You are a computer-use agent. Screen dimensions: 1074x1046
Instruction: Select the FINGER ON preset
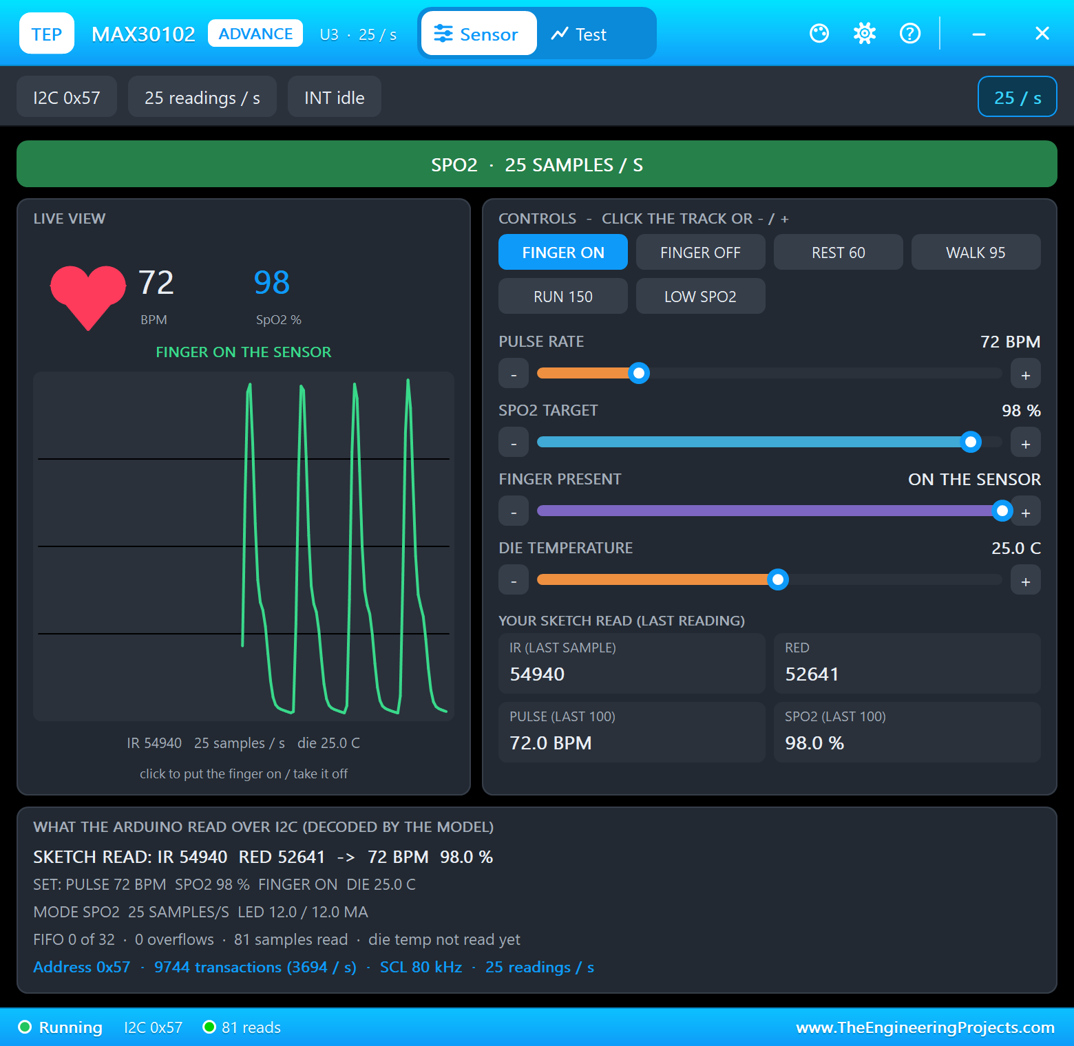pos(563,252)
